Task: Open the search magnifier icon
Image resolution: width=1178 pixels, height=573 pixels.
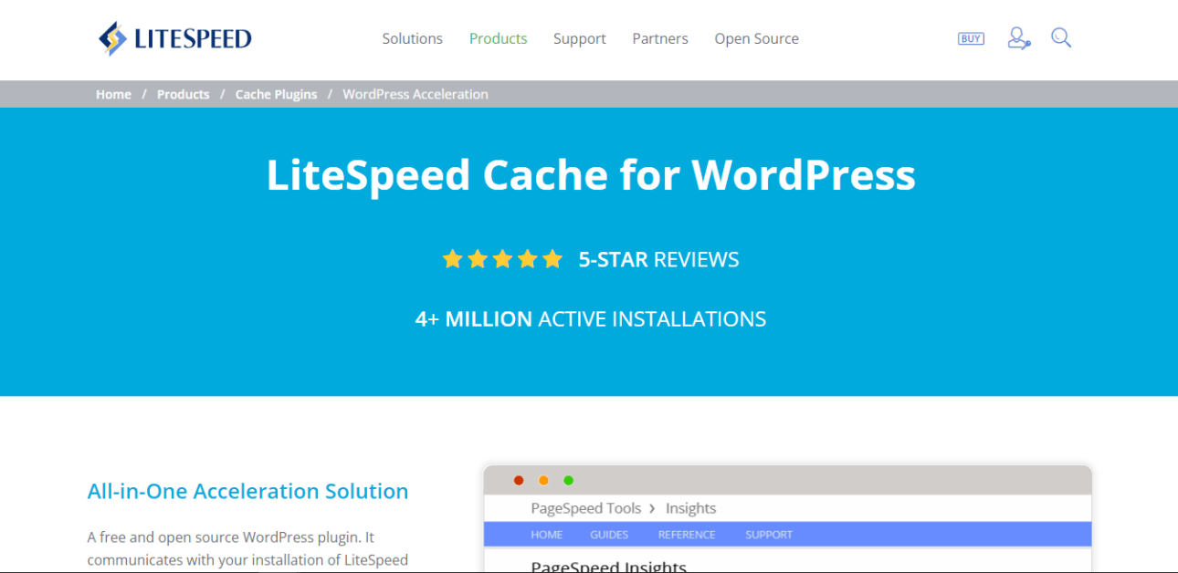Action: click(x=1061, y=37)
